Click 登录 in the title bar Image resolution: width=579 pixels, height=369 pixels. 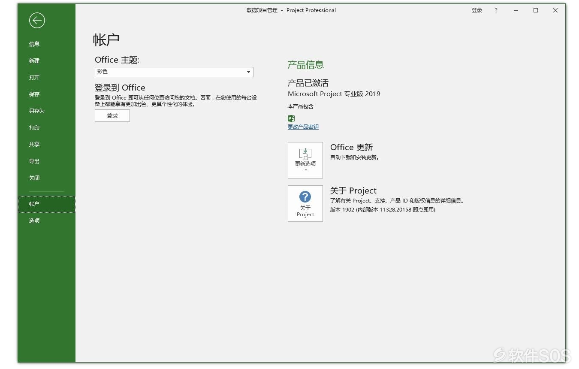tap(477, 10)
